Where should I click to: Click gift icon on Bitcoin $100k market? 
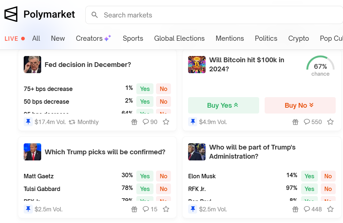[295, 122]
